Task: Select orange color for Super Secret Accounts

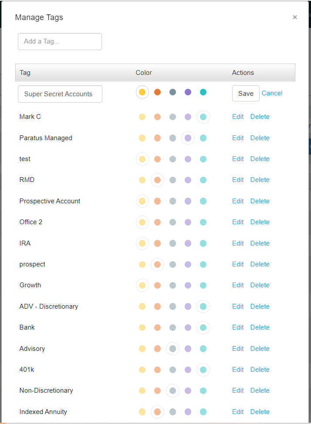Action: [158, 92]
